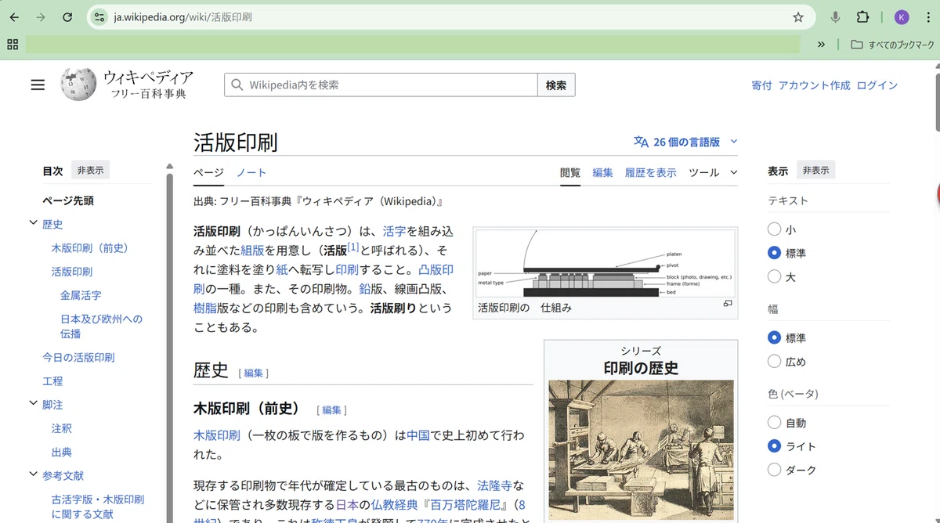Screen dimensions: 940x523
Task: Select the 小 text size radio
Action: point(774,229)
